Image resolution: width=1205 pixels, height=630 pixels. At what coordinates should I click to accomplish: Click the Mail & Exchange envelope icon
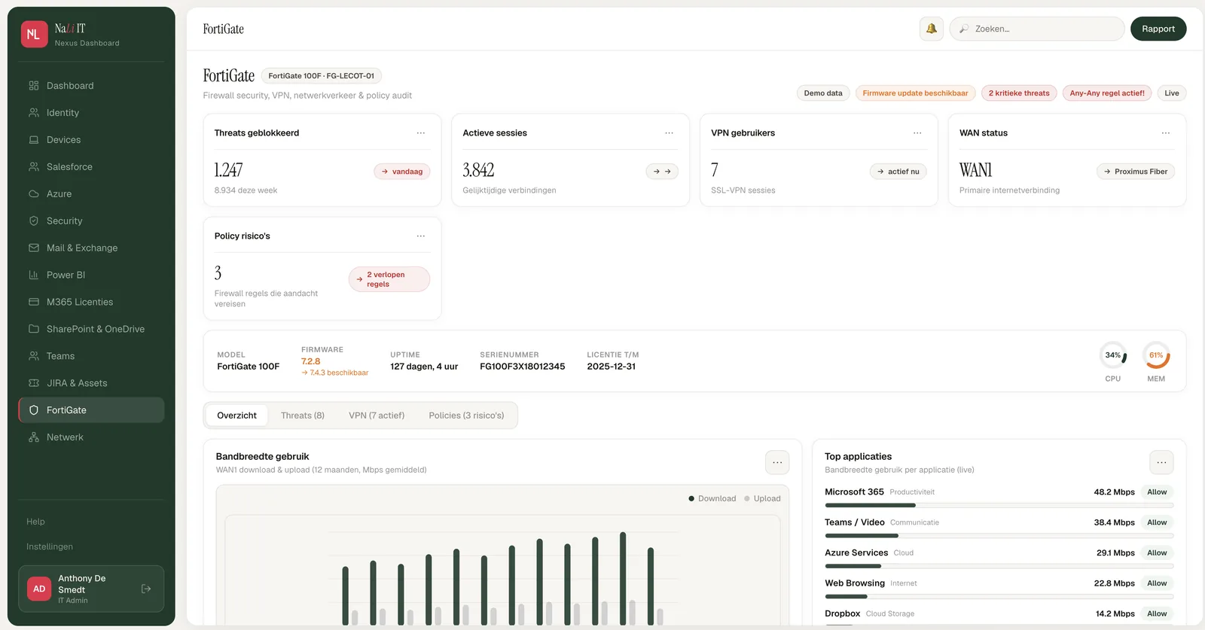[34, 248]
